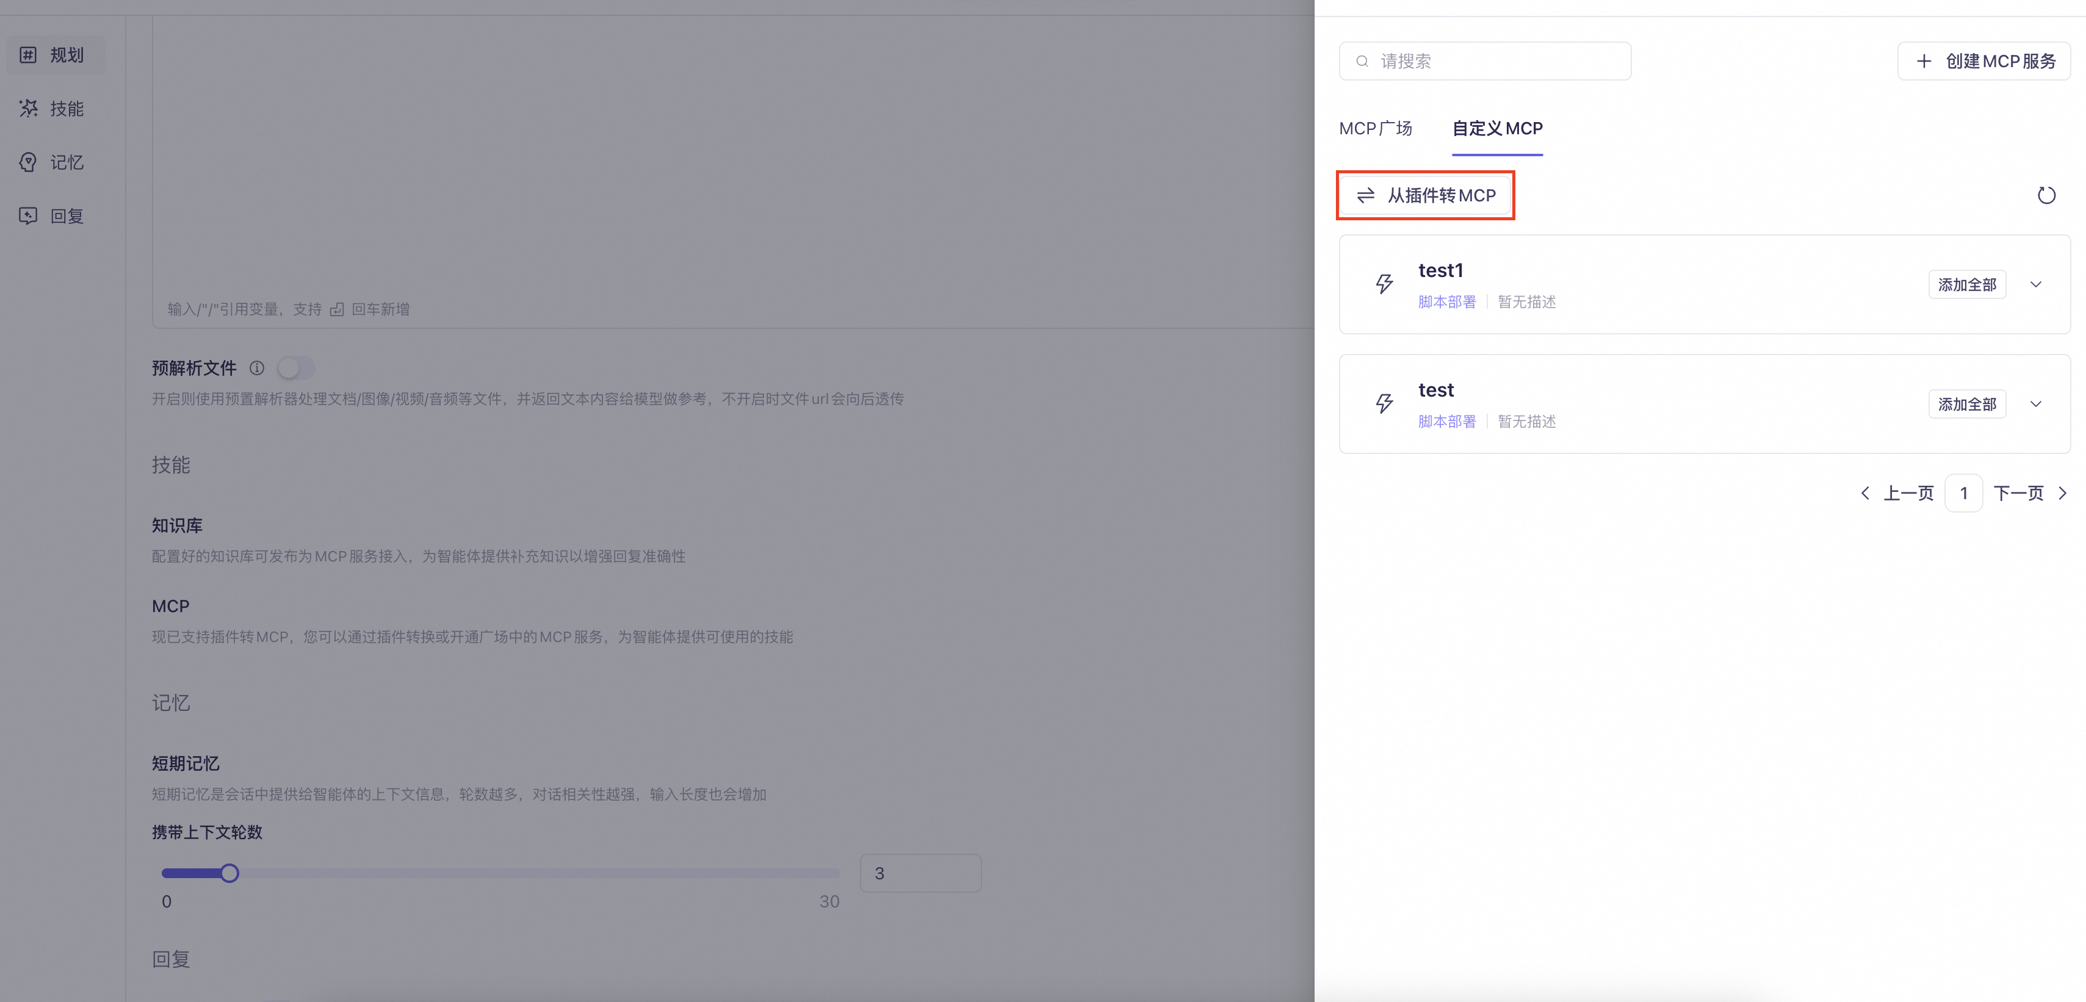Click the info icon next to 预解析文件
The width and height of the screenshot is (2086, 1002).
tap(257, 368)
